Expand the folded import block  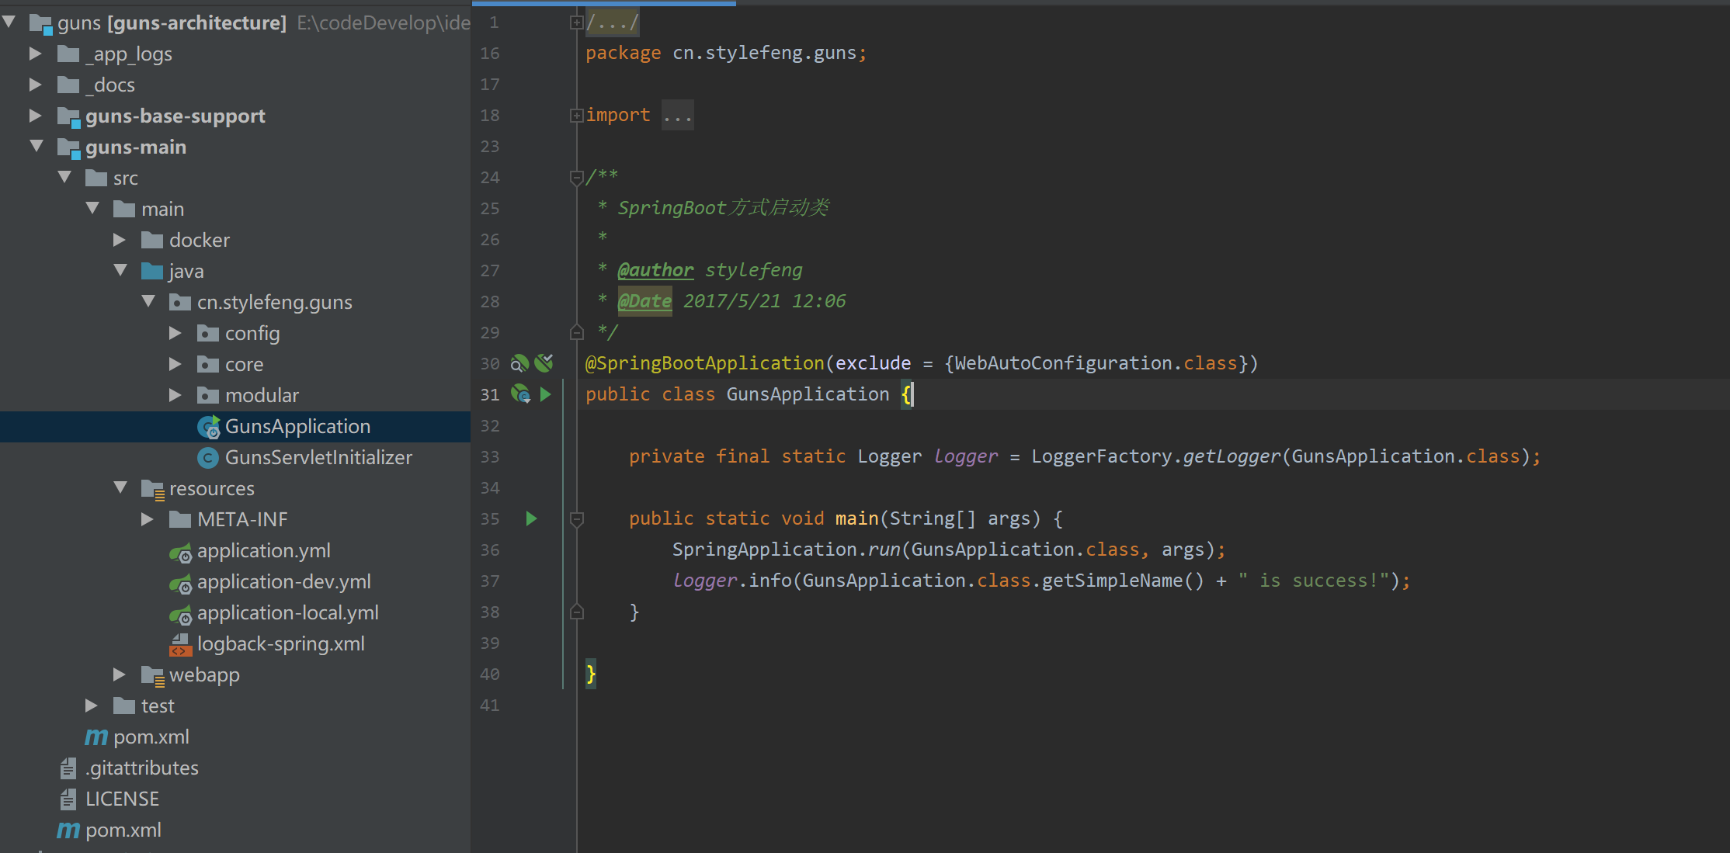click(576, 116)
